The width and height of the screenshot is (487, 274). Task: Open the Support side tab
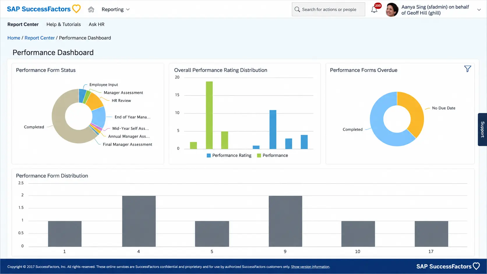pos(482,129)
